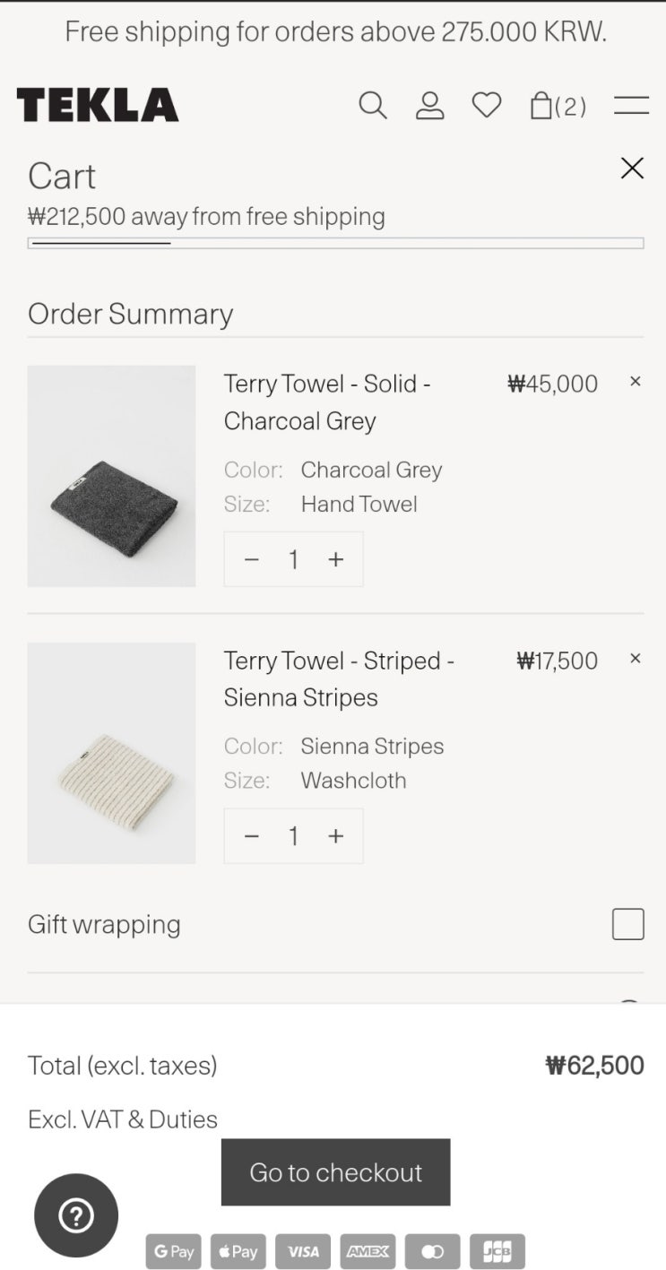
Task: Open the search magnifier icon
Action: point(373,106)
